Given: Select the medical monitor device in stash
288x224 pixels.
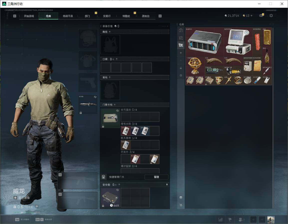Looking at the screenshot, I should click(x=238, y=42).
